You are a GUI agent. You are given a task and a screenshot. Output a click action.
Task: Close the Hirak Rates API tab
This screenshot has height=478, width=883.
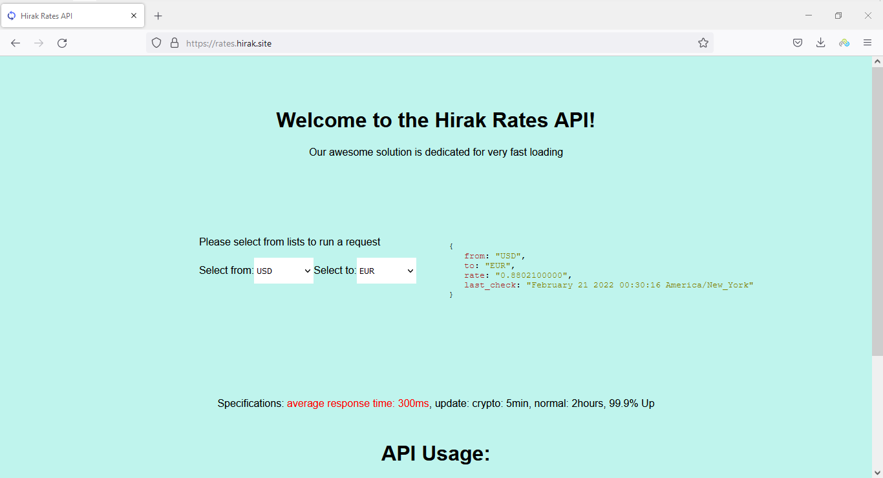point(134,16)
